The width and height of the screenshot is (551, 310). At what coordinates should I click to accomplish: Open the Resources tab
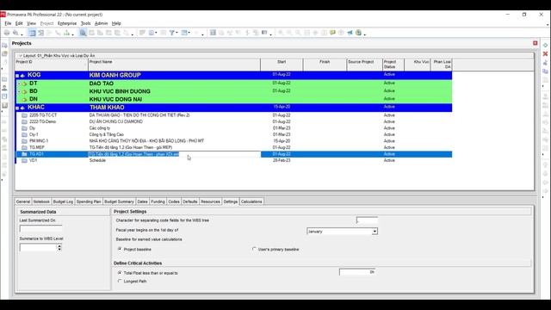(x=210, y=201)
